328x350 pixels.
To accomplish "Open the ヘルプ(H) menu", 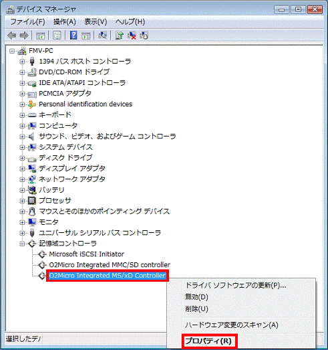I will point(130,22).
